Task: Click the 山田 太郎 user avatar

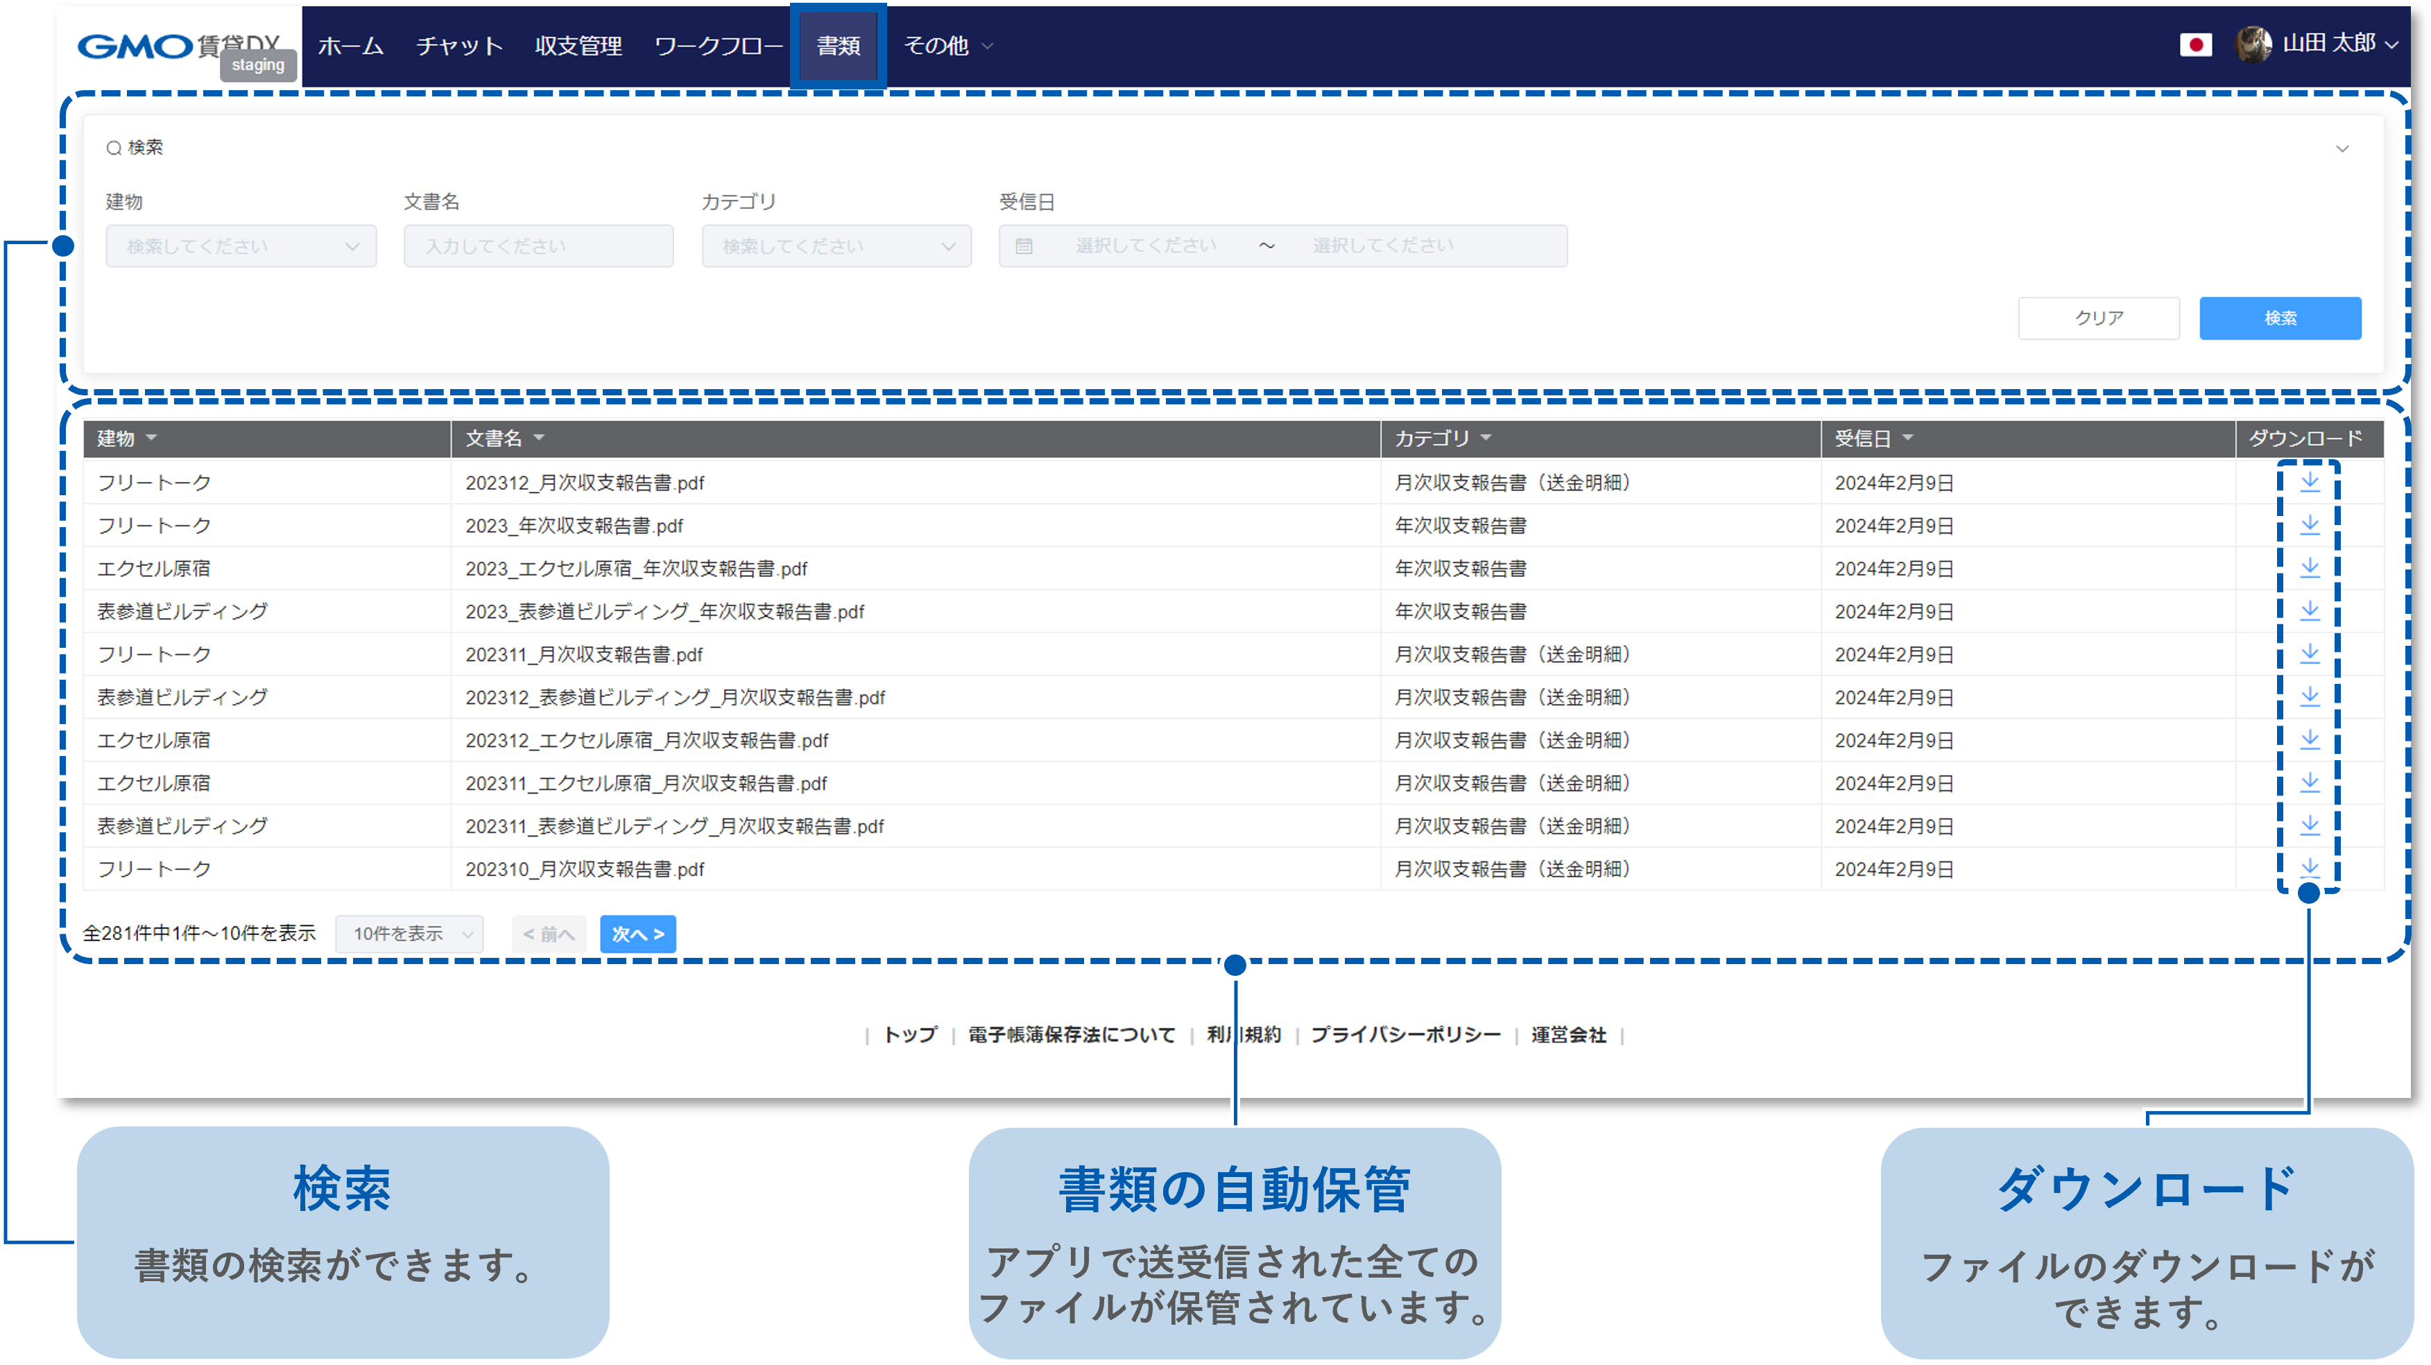Action: pyautogui.click(x=2253, y=44)
